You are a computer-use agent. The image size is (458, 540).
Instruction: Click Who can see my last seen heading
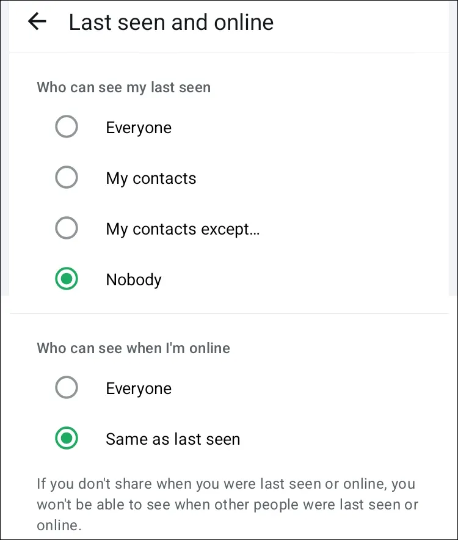(123, 87)
